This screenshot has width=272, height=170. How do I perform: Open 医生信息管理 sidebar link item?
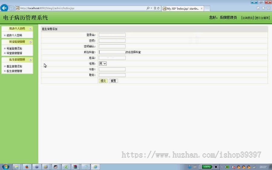click(x=14, y=71)
